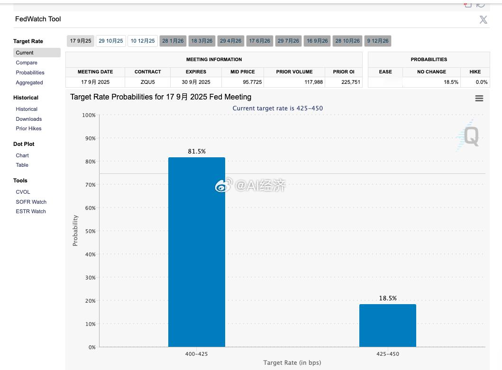Screen dimensions: 502x370
Task: Select the 17 6月26 meeting tab
Action: tap(259, 41)
